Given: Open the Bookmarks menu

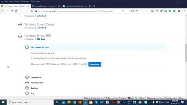Looking at the screenshot, I should point(25,1).
